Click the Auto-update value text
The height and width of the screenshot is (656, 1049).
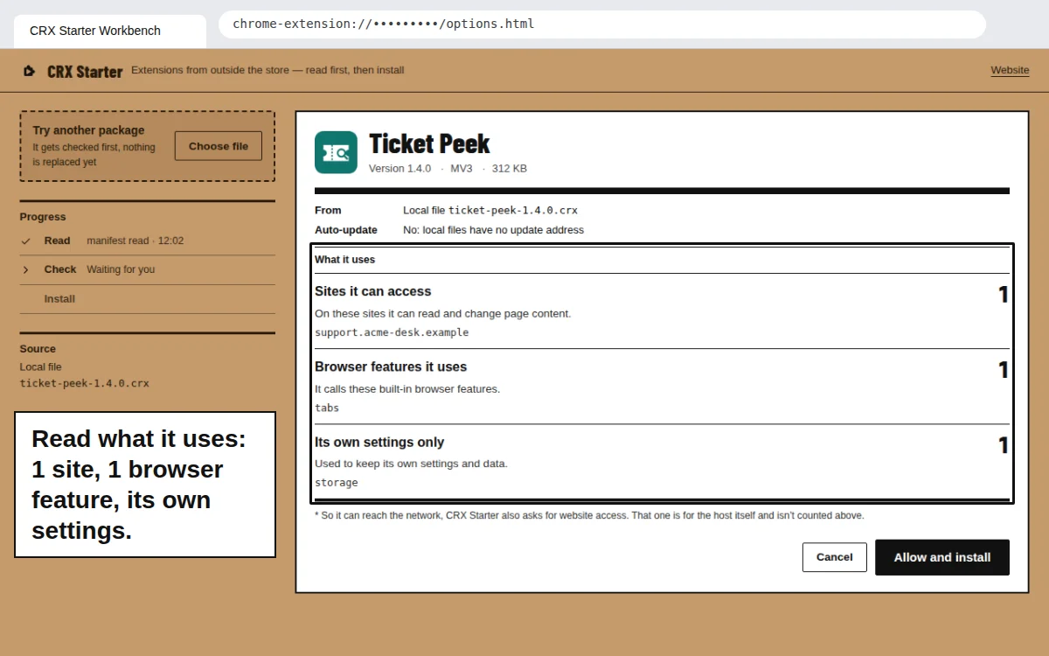[493, 230]
